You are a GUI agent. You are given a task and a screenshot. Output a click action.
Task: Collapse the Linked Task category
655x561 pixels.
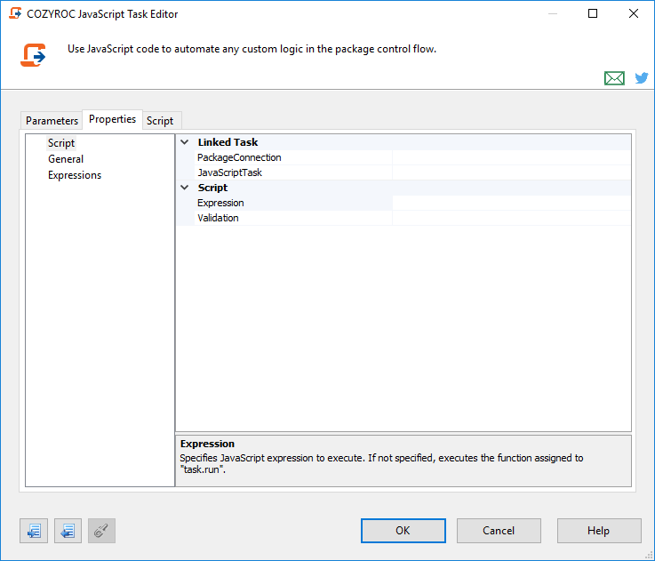point(184,142)
